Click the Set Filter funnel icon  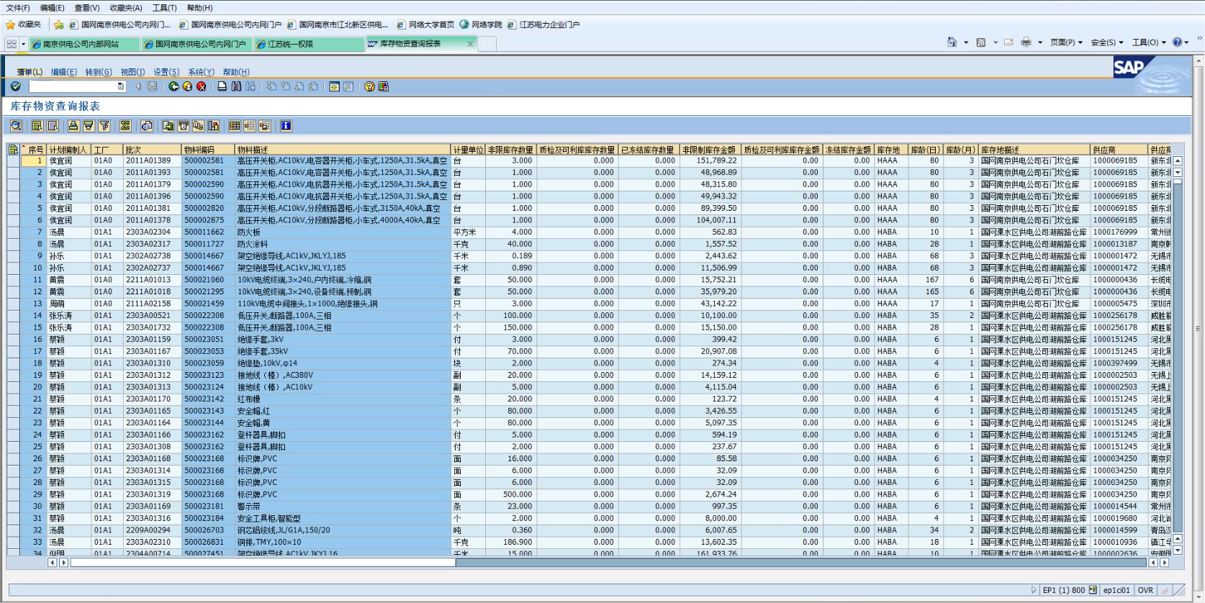tap(104, 126)
